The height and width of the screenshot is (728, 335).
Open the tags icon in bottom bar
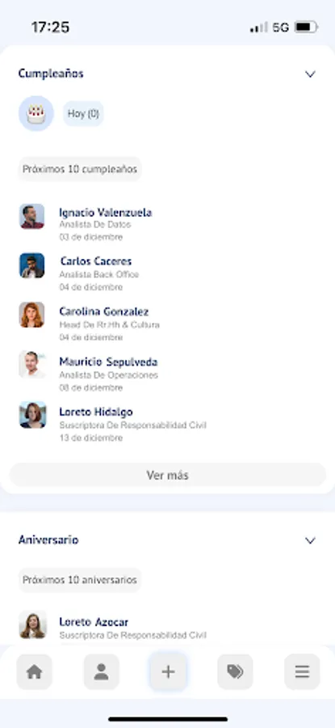(236, 672)
